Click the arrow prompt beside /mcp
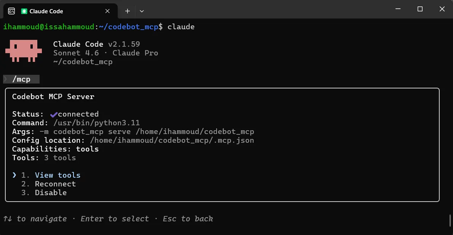453x235 pixels. click(x=6, y=79)
